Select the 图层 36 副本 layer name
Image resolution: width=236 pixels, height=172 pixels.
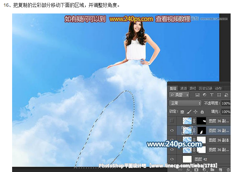pos(219,140)
